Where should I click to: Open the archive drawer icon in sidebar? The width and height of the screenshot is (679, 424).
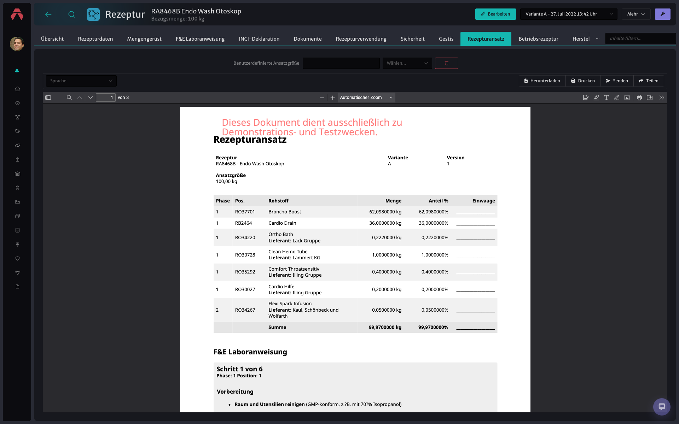(17, 230)
